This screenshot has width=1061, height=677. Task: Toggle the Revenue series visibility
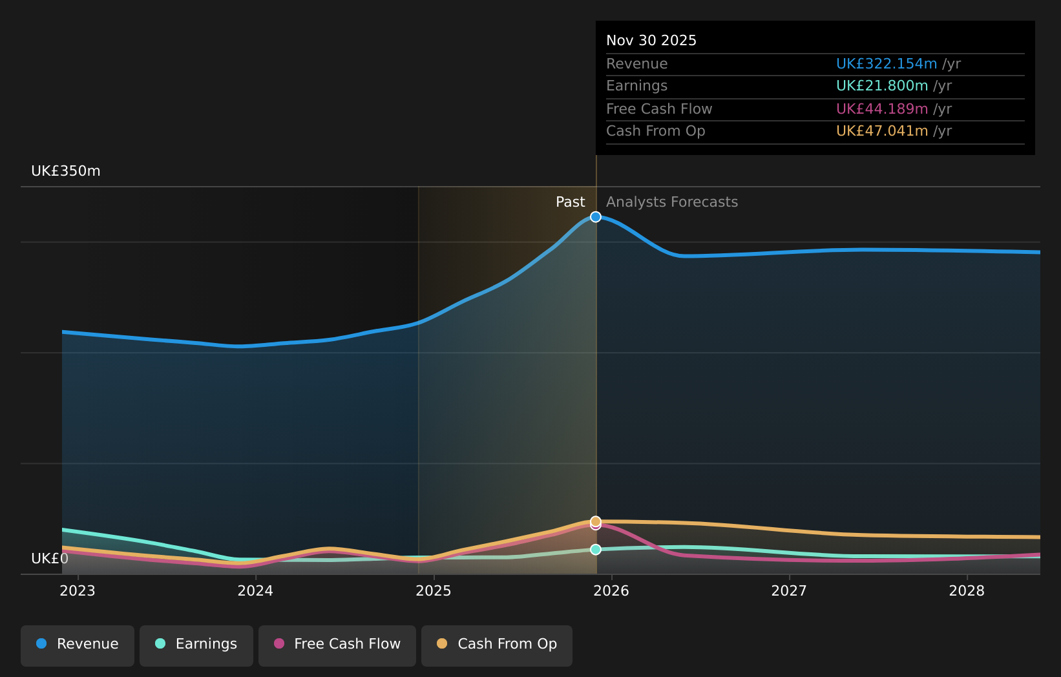click(77, 645)
